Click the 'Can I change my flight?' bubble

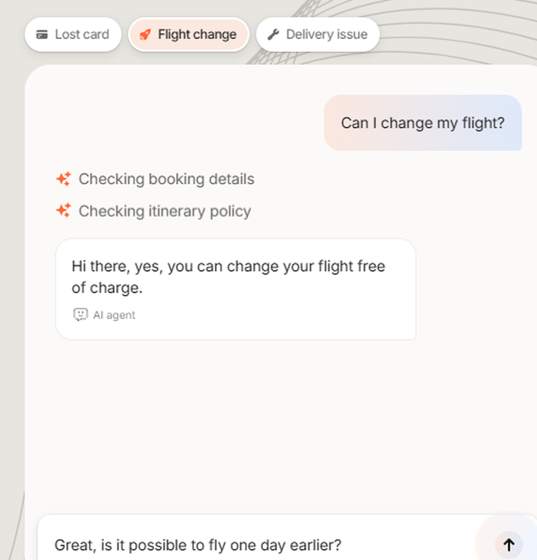pos(423,123)
